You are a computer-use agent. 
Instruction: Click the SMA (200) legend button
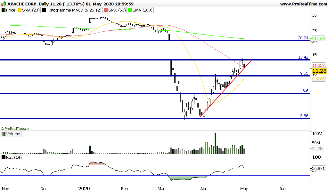(x=140, y=10)
